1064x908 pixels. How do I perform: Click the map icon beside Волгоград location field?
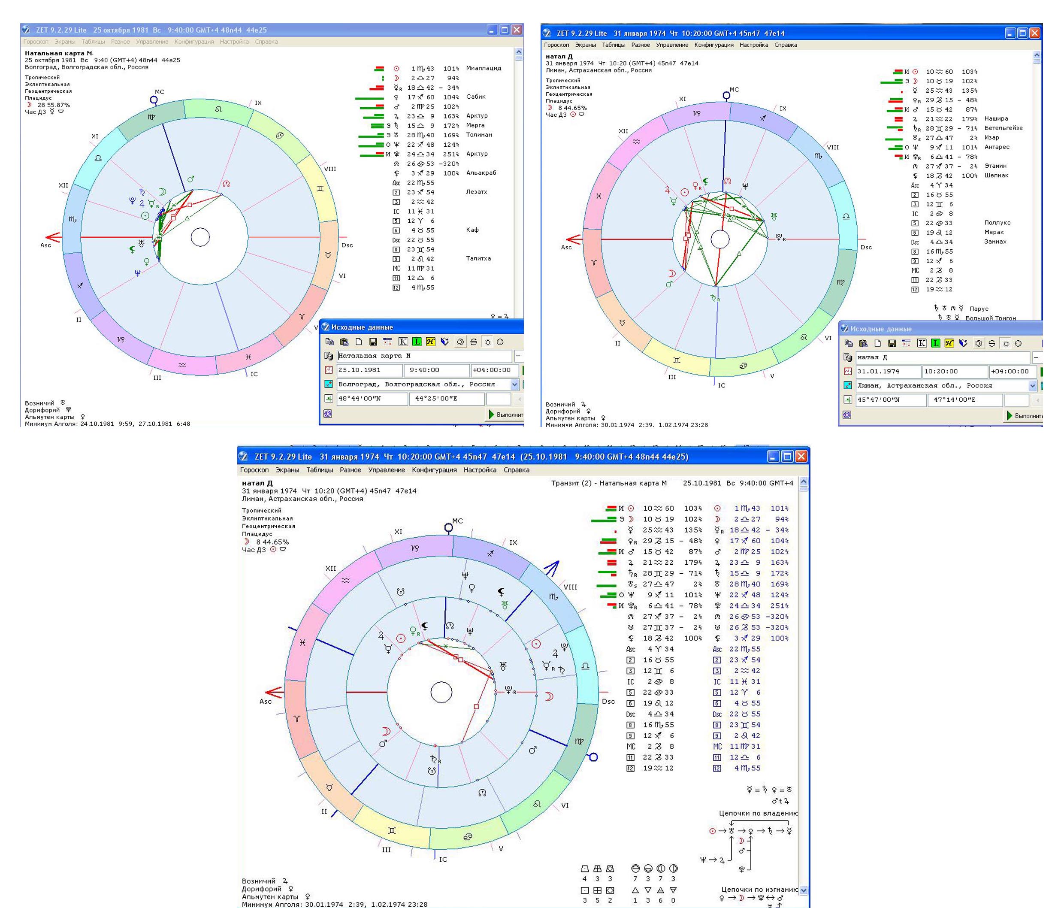329,384
